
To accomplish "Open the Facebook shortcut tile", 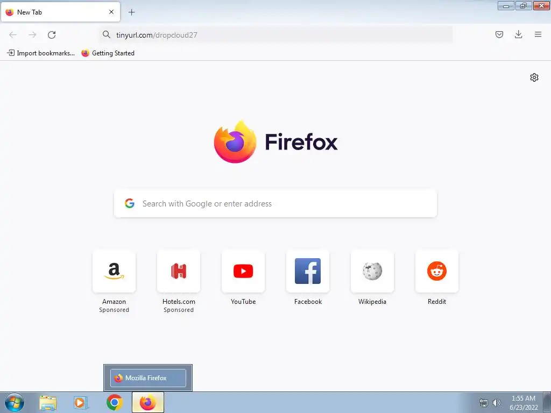I will click(x=308, y=271).
